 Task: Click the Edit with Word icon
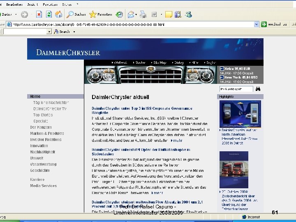coord(154,14)
